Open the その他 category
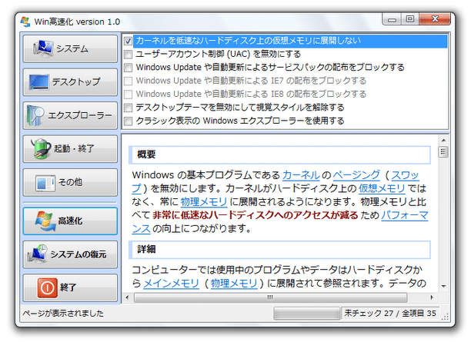The height and width of the screenshot is (342, 471). click(x=70, y=182)
